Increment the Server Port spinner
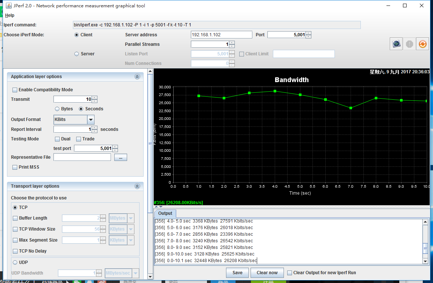433x283 pixels. [308, 33]
